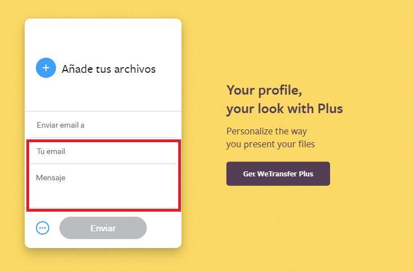Click the red highlight border around the fields
The width and height of the screenshot is (413, 271).
pos(103,141)
